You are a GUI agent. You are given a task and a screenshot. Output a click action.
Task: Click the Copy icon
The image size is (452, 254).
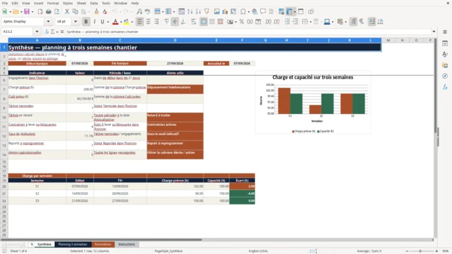tap(75, 12)
